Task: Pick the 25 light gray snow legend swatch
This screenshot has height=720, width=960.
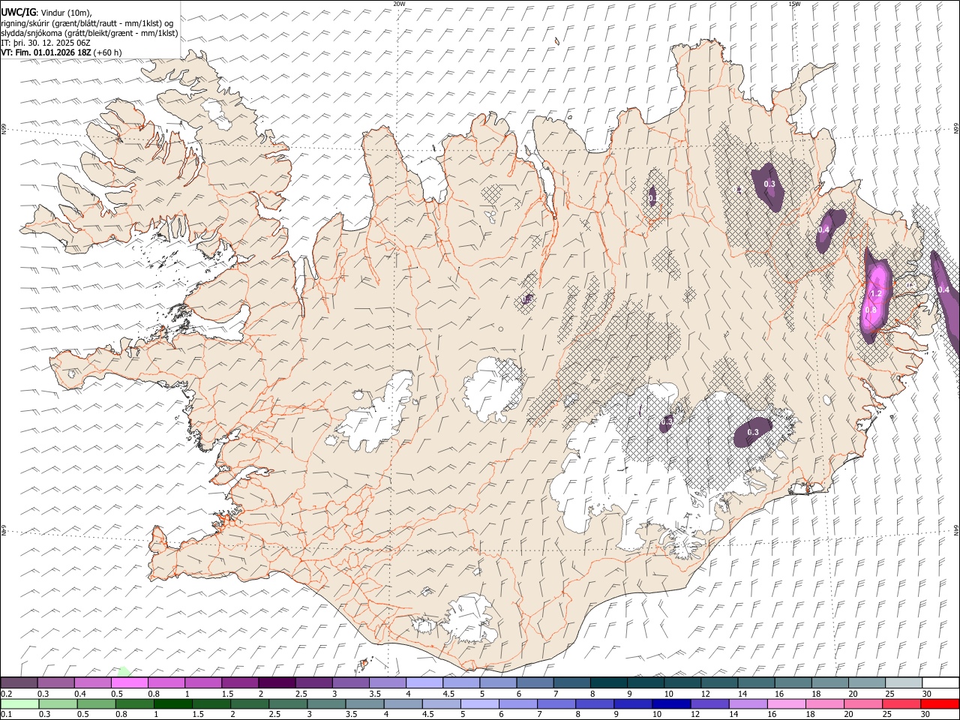Action: (x=904, y=682)
